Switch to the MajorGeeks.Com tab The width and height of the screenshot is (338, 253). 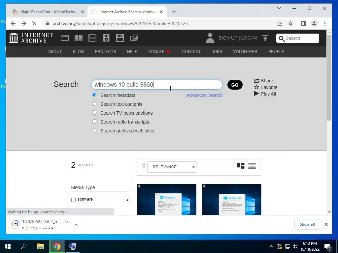point(47,12)
